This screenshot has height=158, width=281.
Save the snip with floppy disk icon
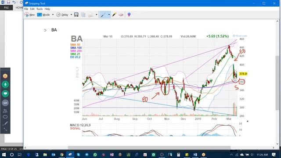(x=76, y=14)
